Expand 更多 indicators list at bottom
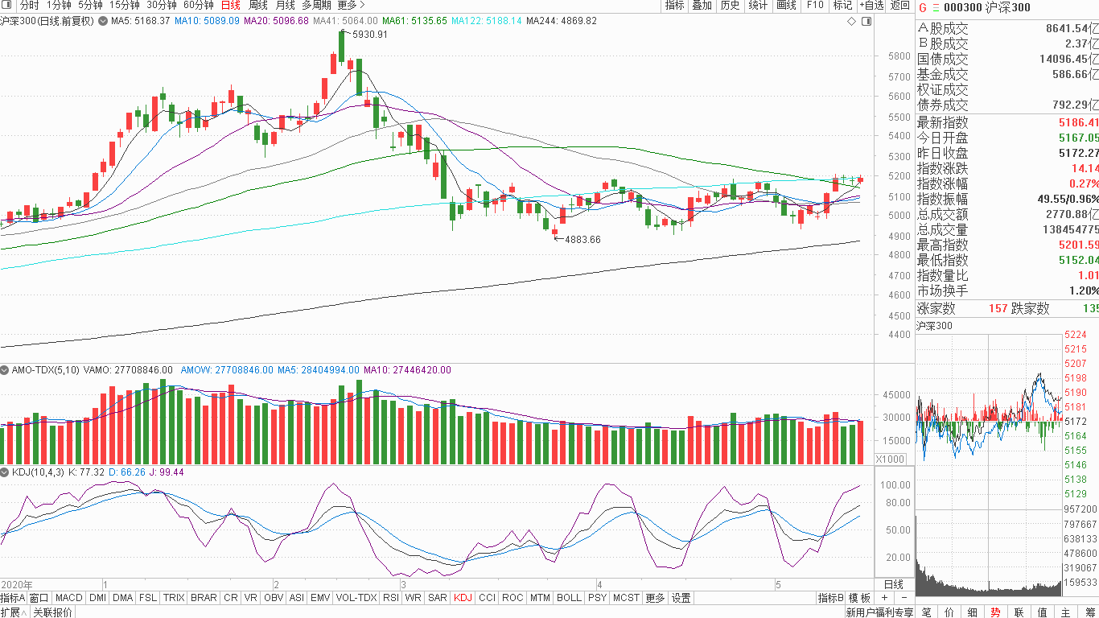Image resolution: width=1099 pixels, height=618 pixels. tap(656, 598)
